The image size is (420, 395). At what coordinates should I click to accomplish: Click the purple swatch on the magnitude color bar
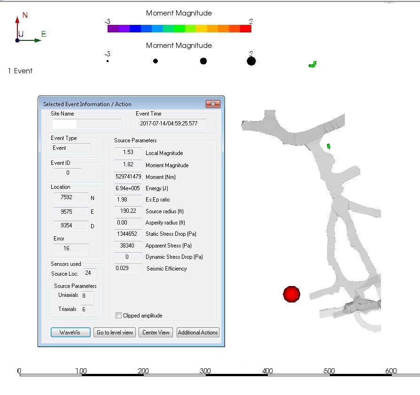(x=113, y=29)
